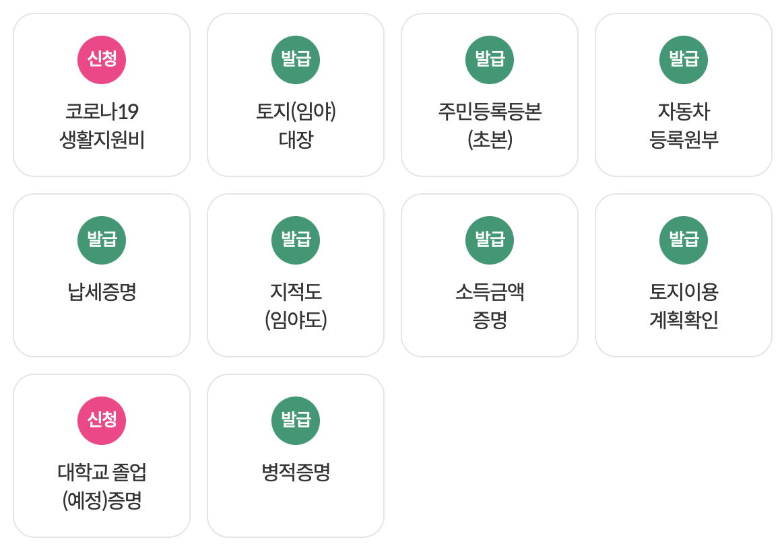Click the 발급 badge above 납세증명

102,240
